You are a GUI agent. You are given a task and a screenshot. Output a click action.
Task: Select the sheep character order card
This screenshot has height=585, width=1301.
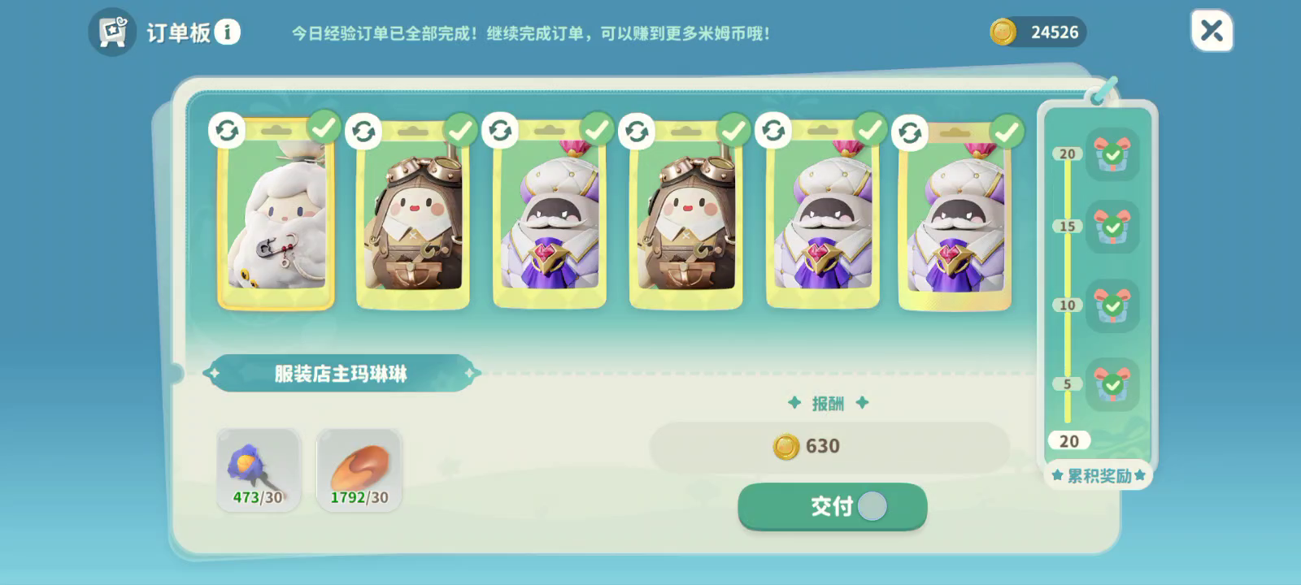pos(276,215)
